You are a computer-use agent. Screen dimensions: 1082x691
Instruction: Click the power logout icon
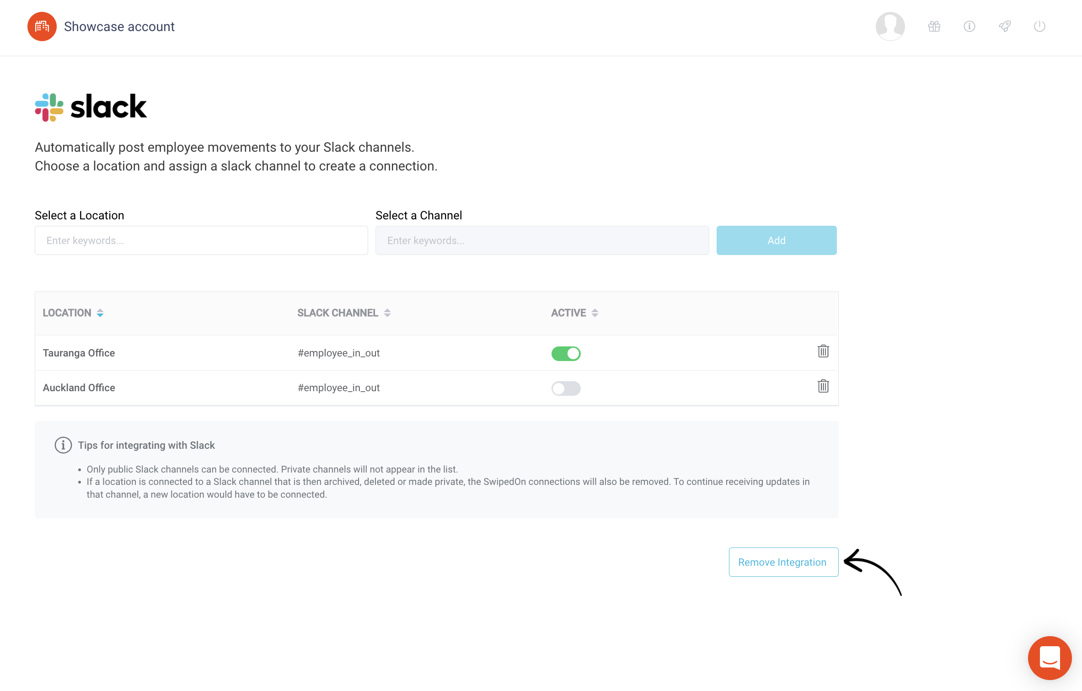coord(1039,27)
